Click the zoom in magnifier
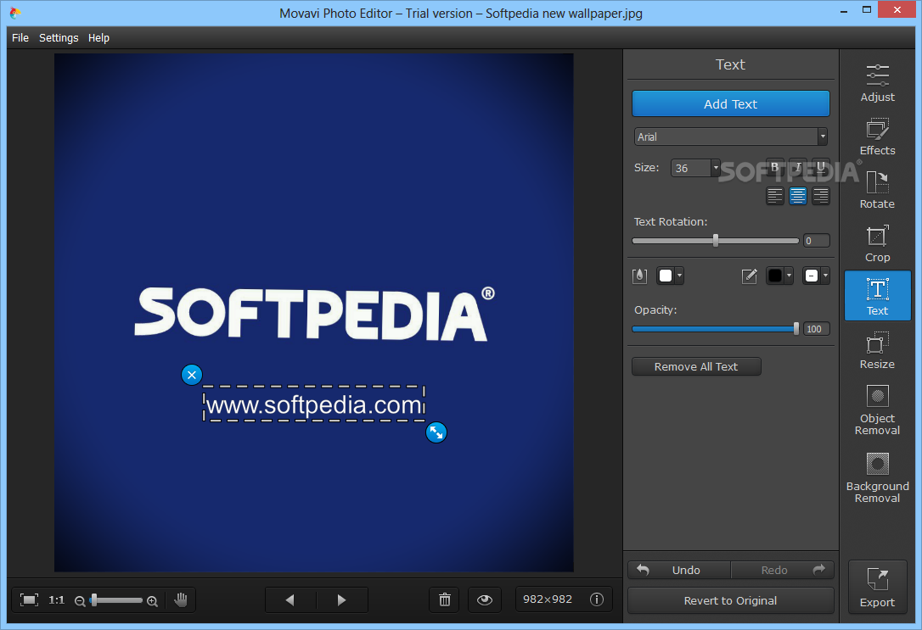The height and width of the screenshot is (630, 922). pyautogui.click(x=152, y=600)
